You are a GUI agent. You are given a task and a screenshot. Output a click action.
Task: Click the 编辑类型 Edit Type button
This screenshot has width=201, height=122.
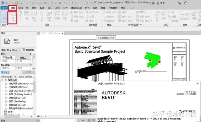click(28, 50)
